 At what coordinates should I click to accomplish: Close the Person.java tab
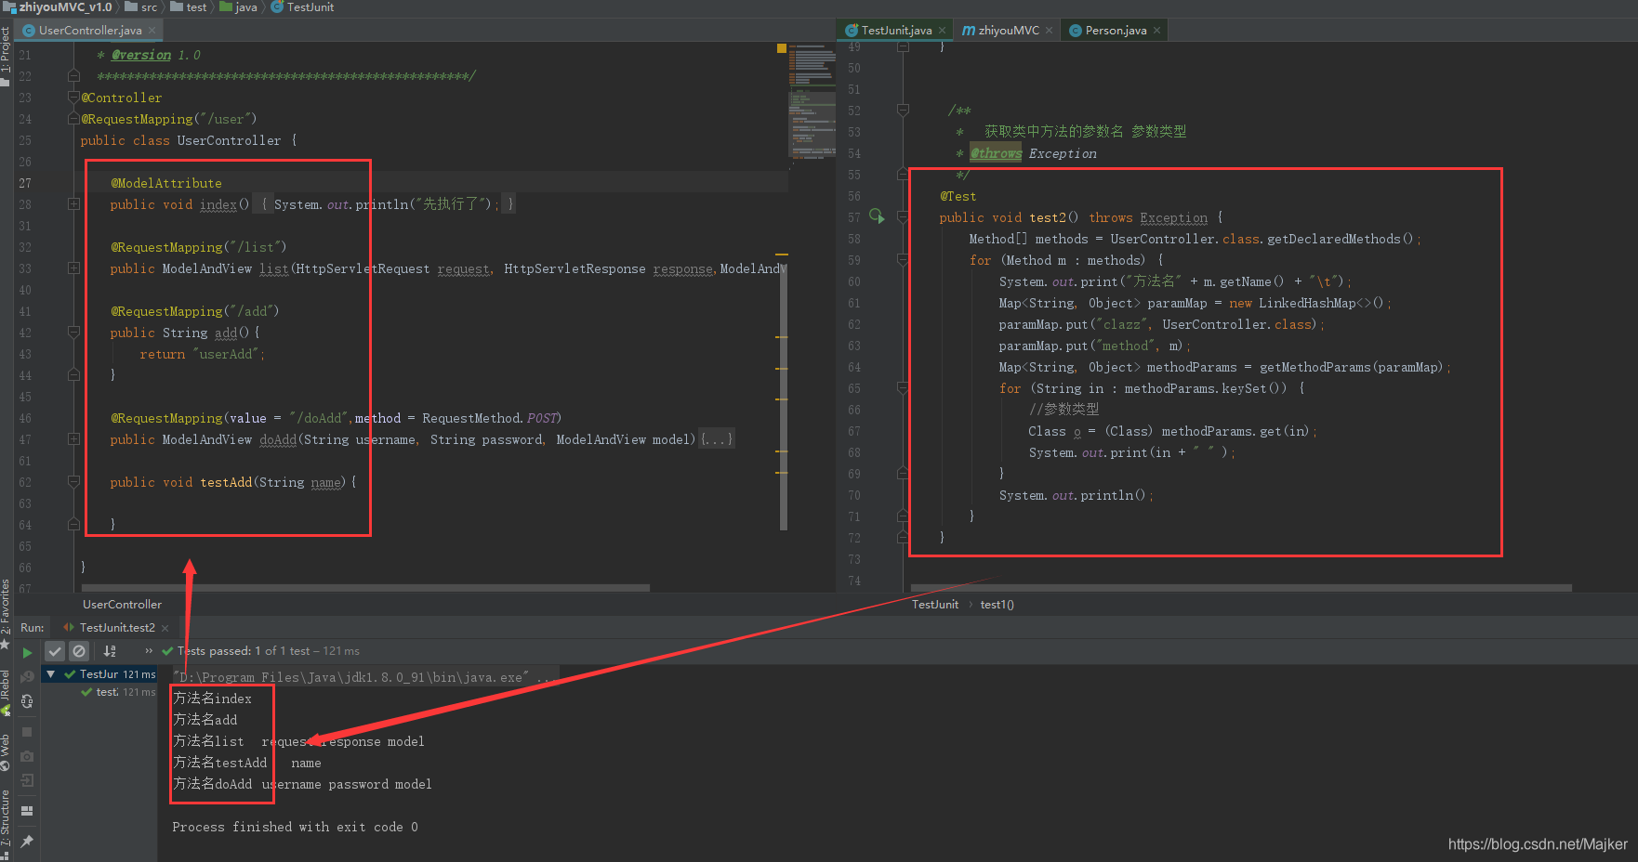pyautogui.click(x=1156, y=31)
